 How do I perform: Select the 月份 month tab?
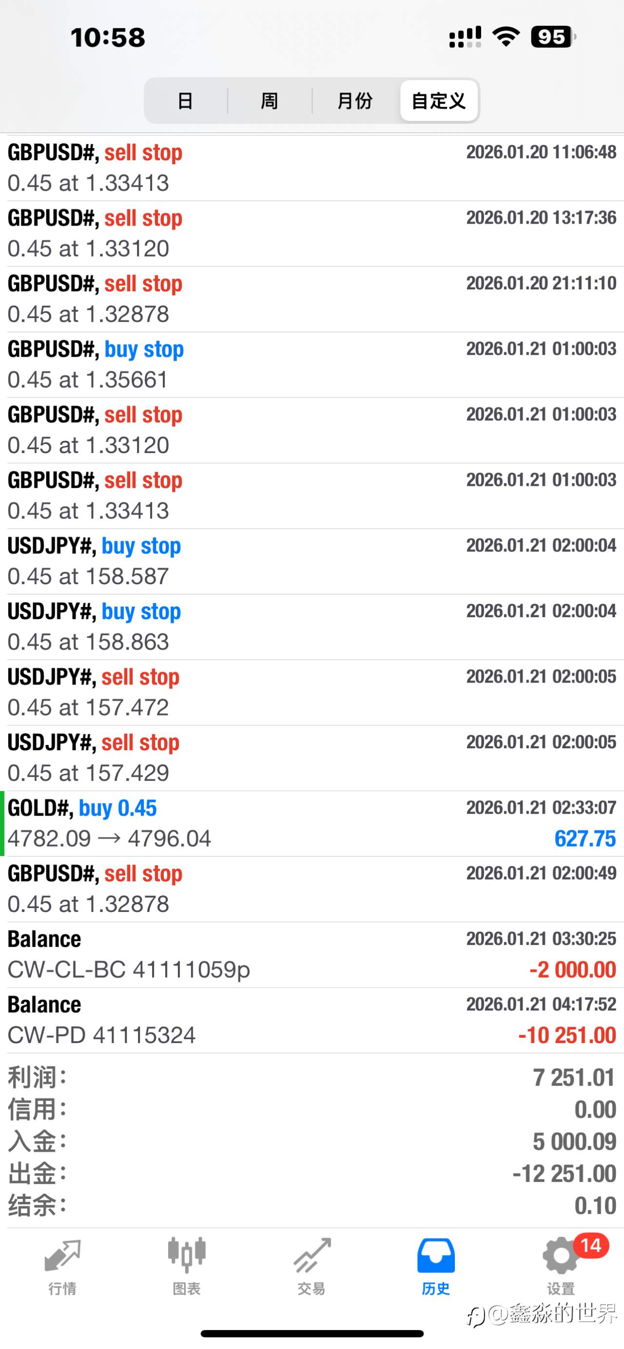coord(355,100)
